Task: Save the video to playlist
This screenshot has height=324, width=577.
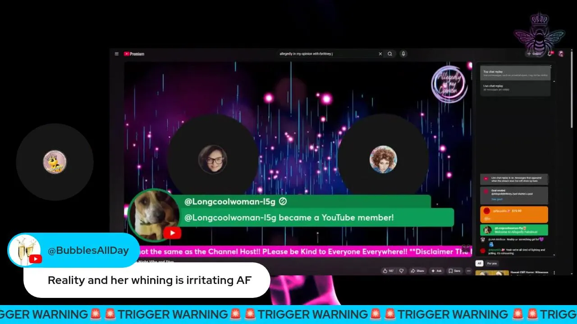Action: coord(454,271)
